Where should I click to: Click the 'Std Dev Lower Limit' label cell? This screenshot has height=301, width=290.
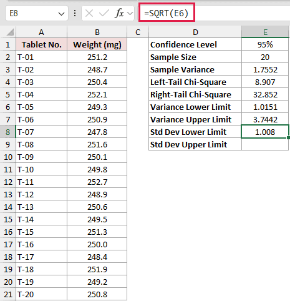click(195, 132)
